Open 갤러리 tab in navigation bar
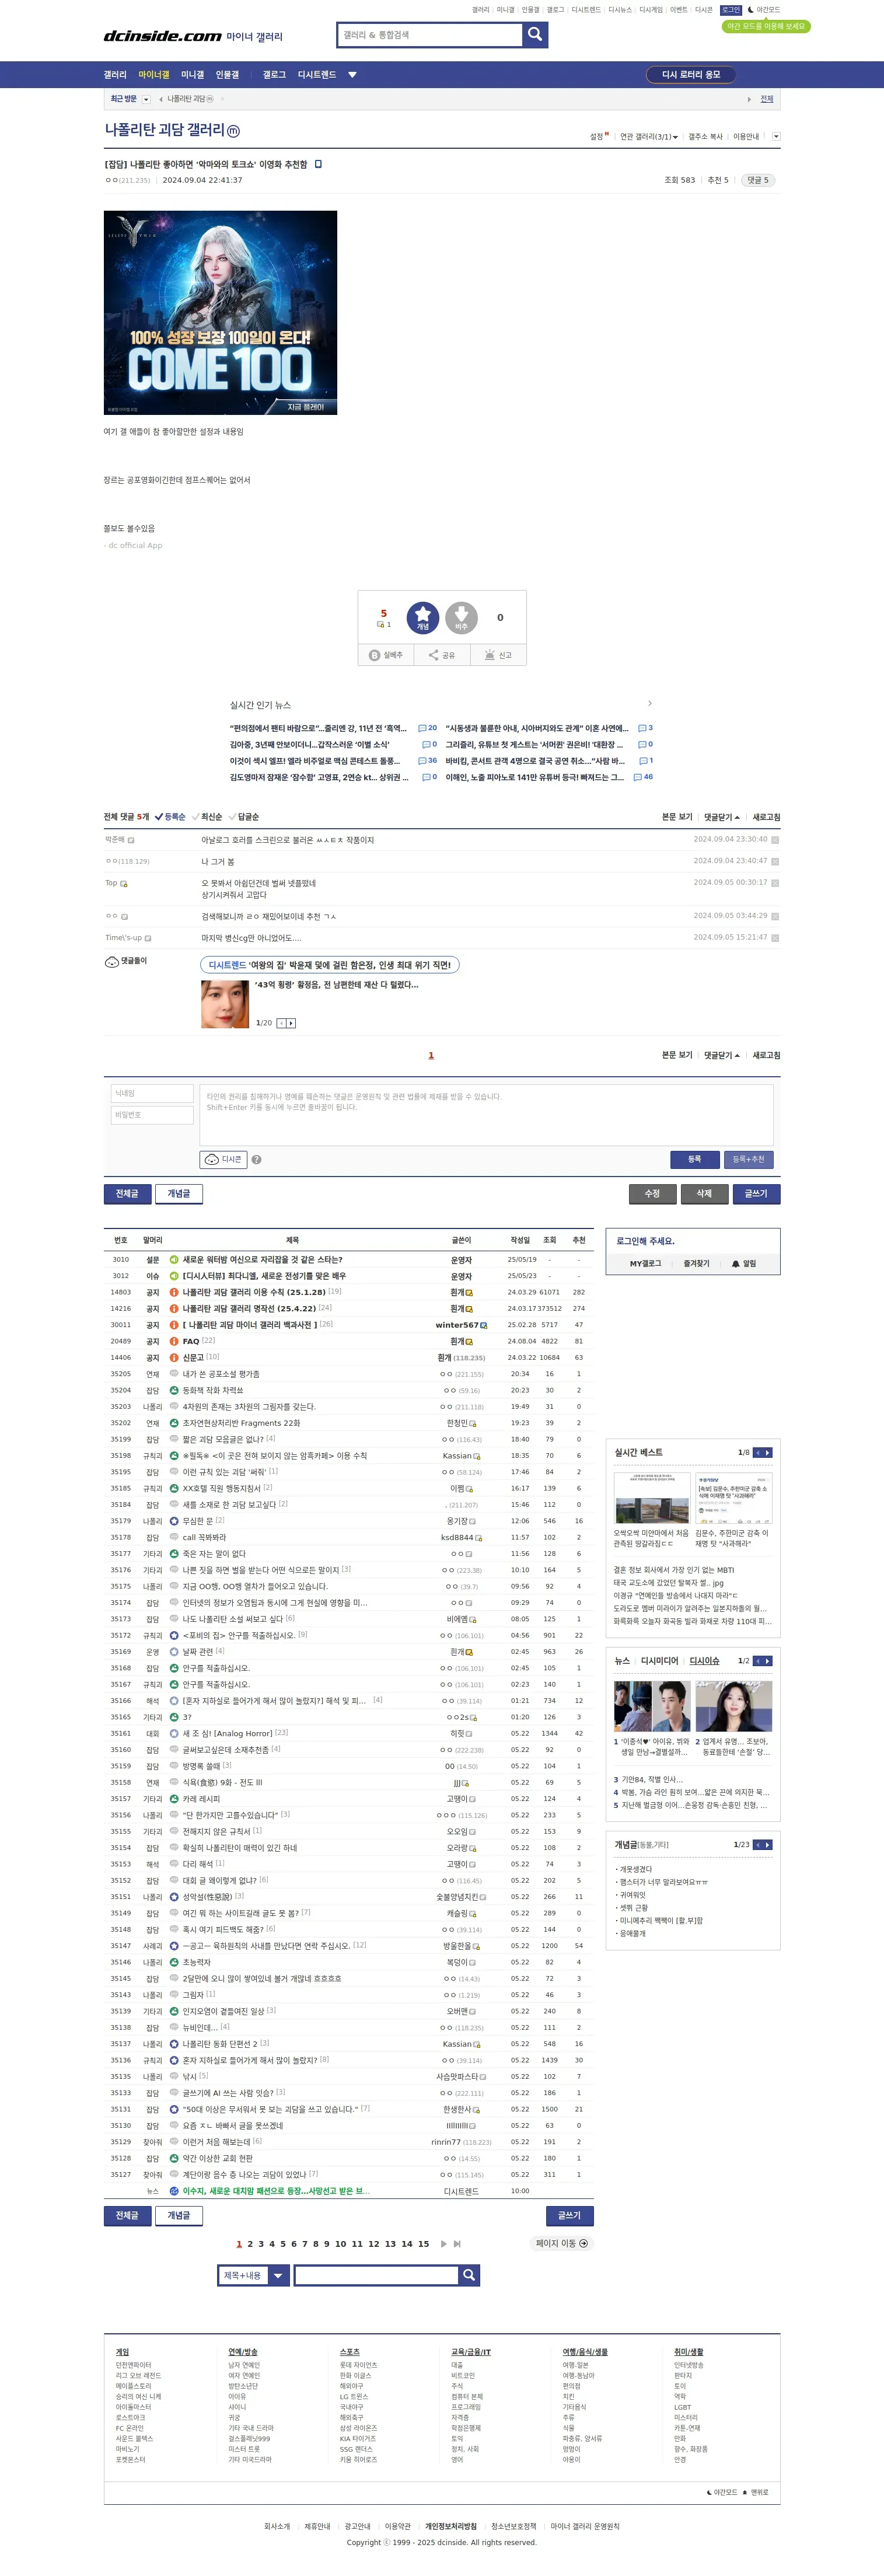Image resolution: width=884 pixels, height=2576 pixels. pyautogui.click(x=115, y=75)
